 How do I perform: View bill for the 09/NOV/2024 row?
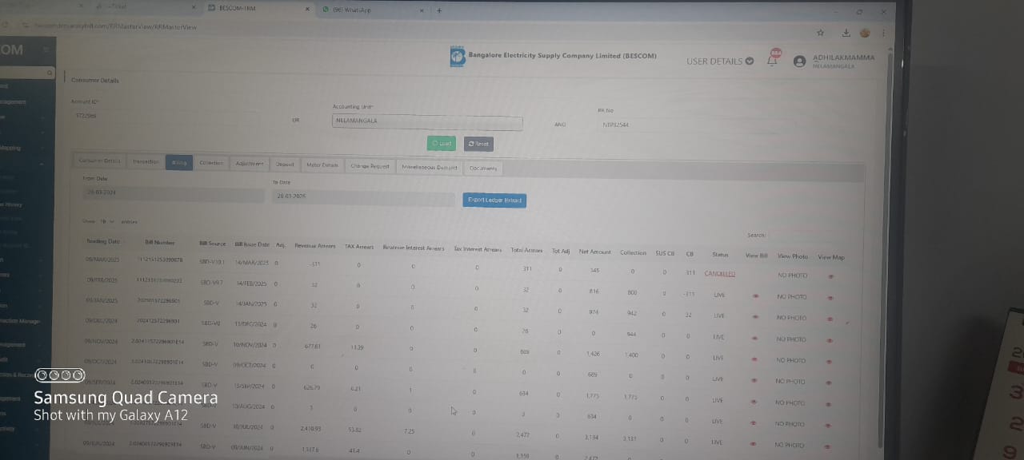[x=755, y=358]
